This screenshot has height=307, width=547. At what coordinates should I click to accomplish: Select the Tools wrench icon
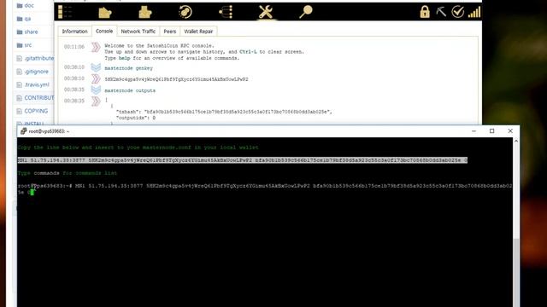(x=266, y=12)
